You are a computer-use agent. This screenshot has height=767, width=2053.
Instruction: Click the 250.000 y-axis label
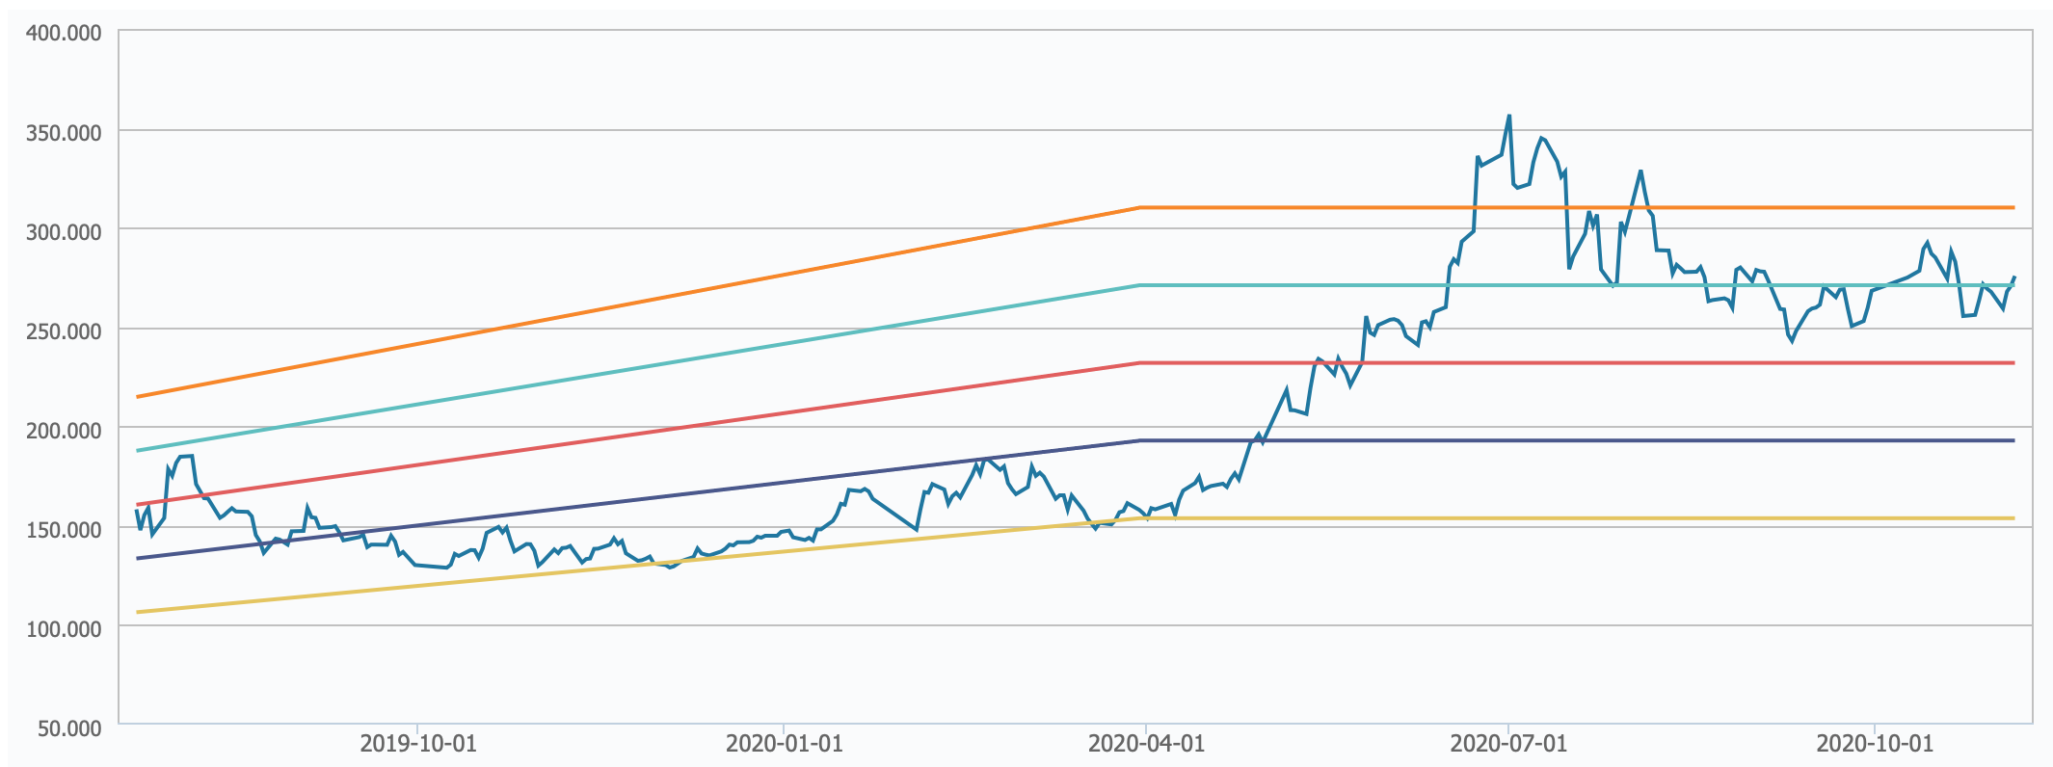[62, 331]
